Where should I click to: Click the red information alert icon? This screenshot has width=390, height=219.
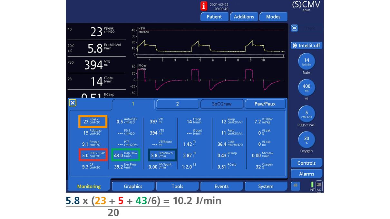[x=203, y=6]
